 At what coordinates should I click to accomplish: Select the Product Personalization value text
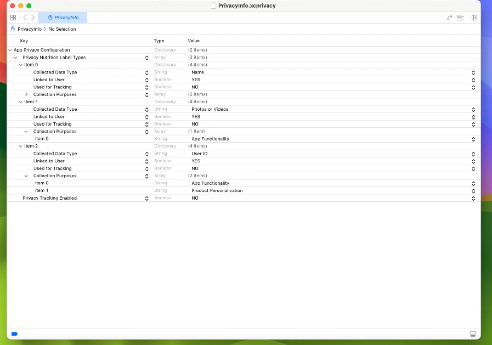coord(217,190)
